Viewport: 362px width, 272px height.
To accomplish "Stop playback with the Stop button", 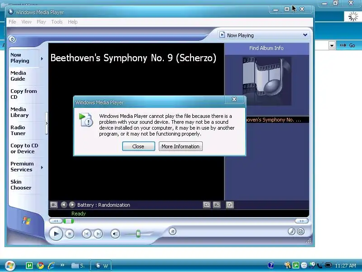I will (70, 234).
